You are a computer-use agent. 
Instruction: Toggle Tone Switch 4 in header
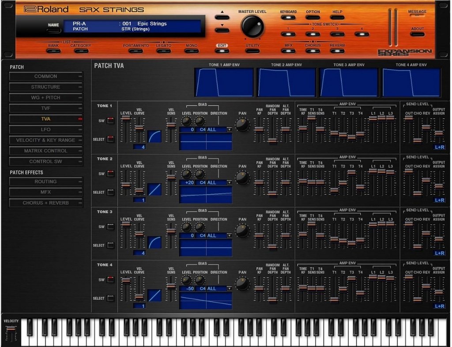tap(362, 34)
